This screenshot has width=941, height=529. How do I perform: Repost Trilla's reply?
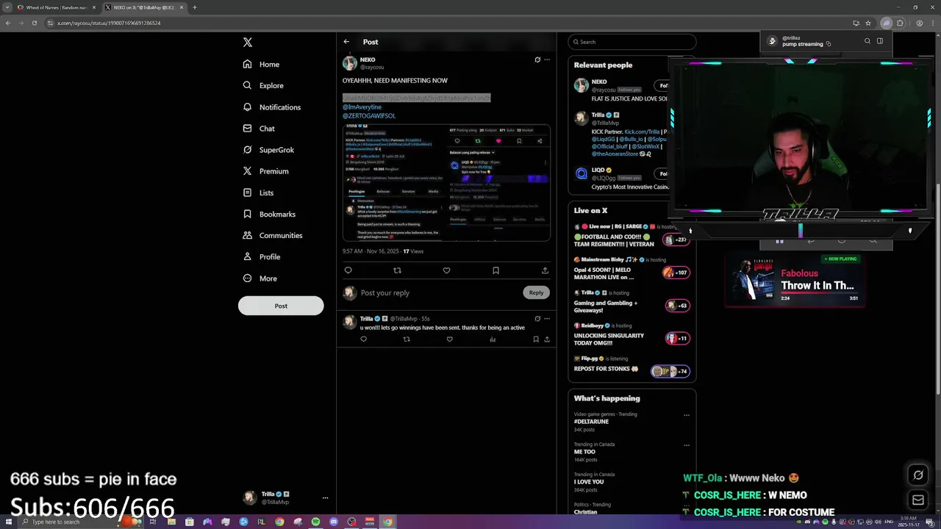click(x=407, y=339)
